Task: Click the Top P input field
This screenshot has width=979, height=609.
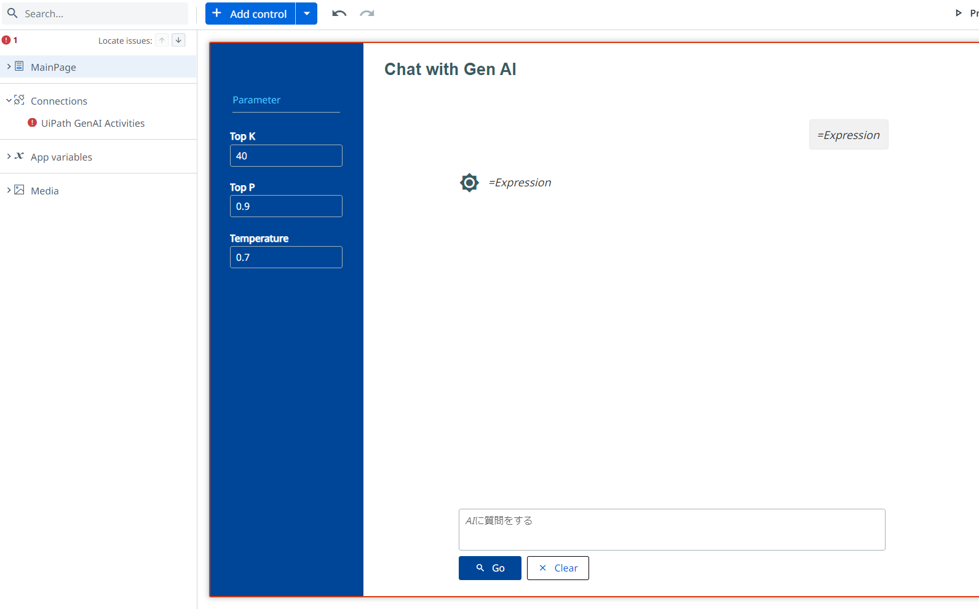Action: click(286, 206)
